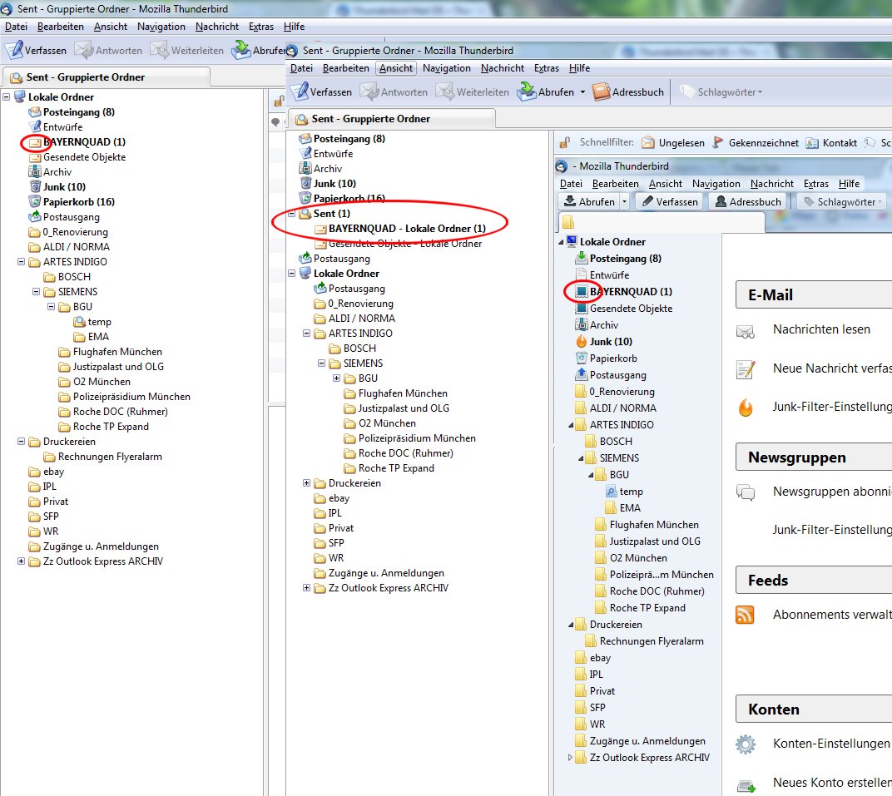This screenshot has width=892, height=796.
Task: Collapse Druckereien in right window tree
Action: coord(571,625)
